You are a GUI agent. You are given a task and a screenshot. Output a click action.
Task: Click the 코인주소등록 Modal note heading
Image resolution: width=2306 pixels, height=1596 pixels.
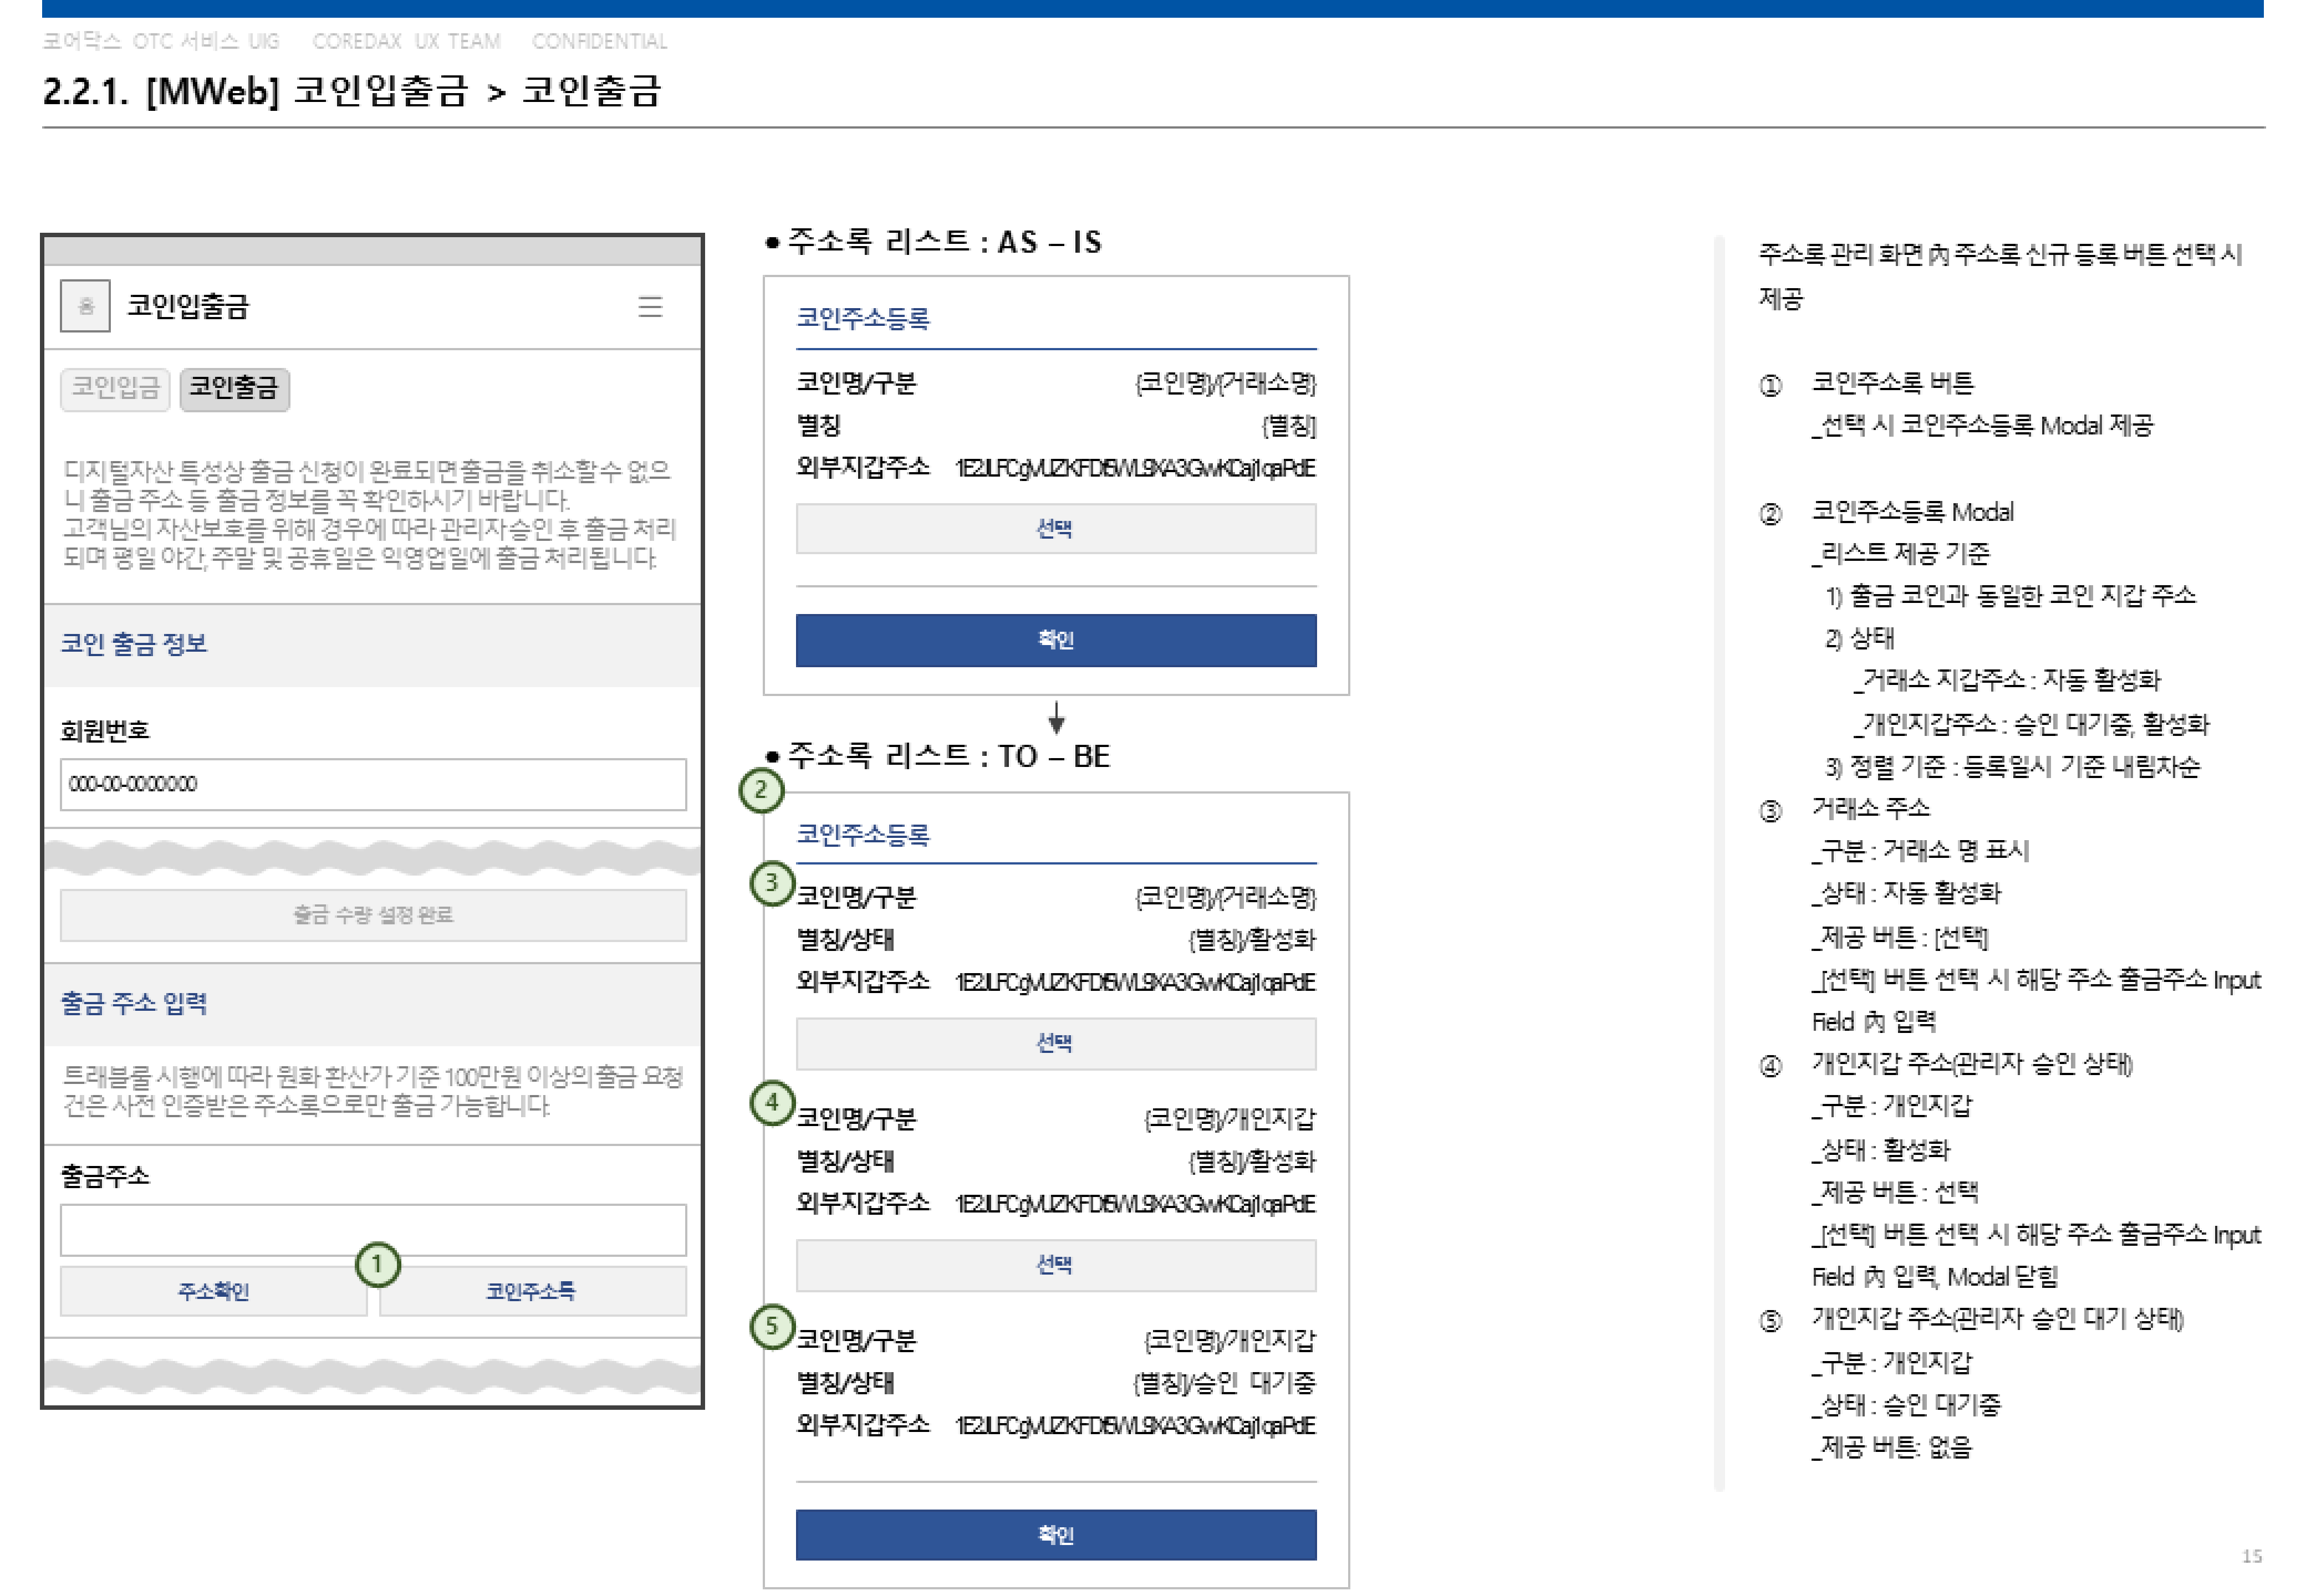[1912, 511]
